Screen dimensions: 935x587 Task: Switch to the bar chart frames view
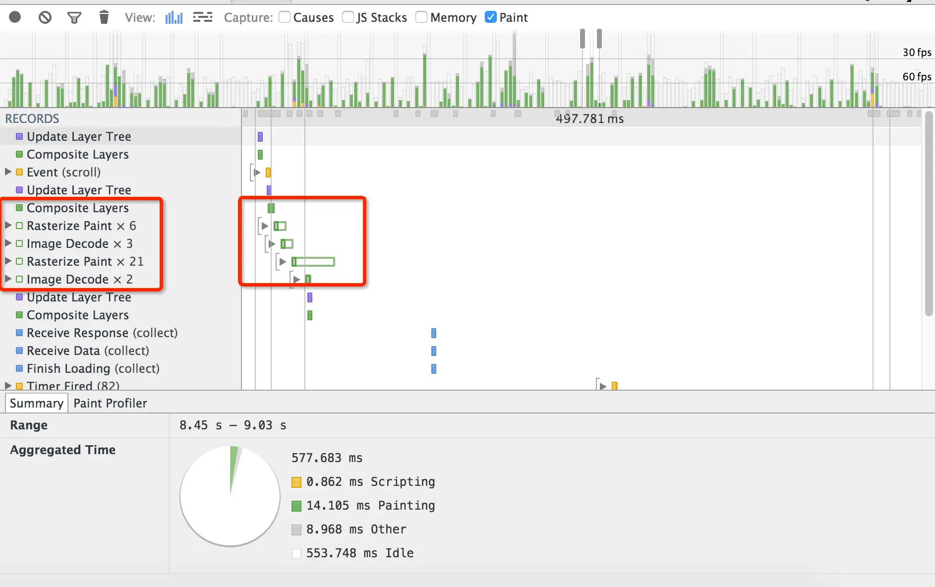[174, 18]
